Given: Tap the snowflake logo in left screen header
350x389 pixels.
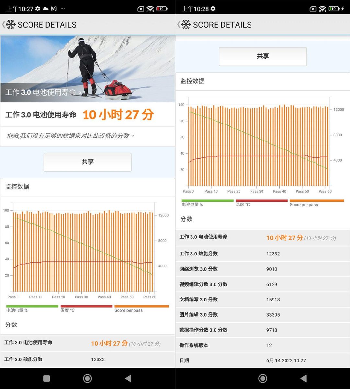Looking at the screenshot, I should click(11, 25).
